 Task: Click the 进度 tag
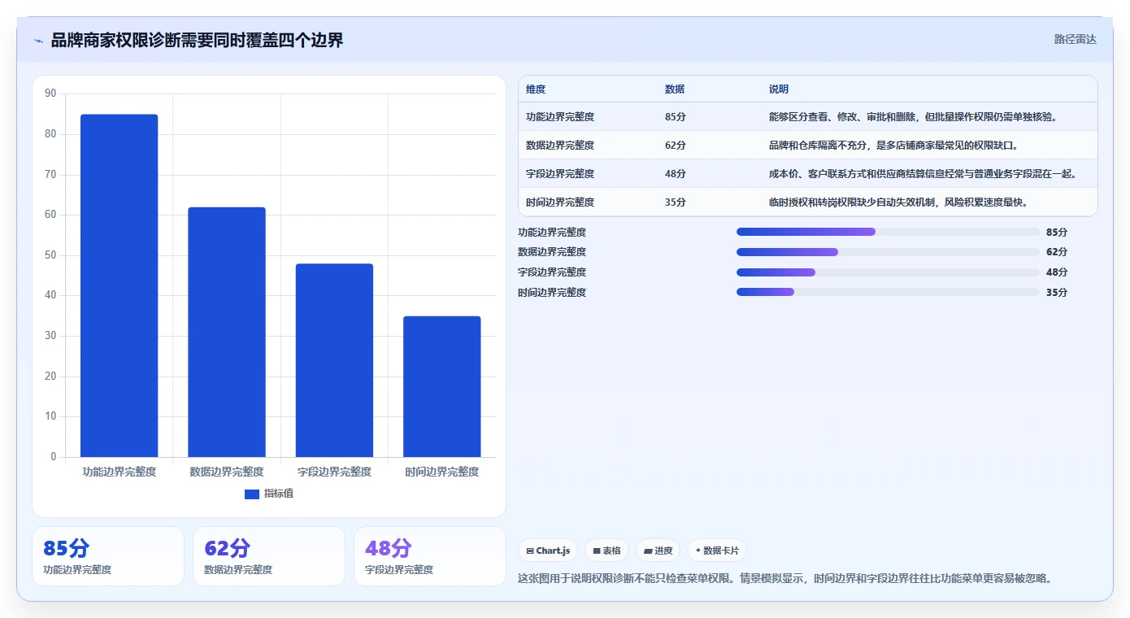point(658,551)
